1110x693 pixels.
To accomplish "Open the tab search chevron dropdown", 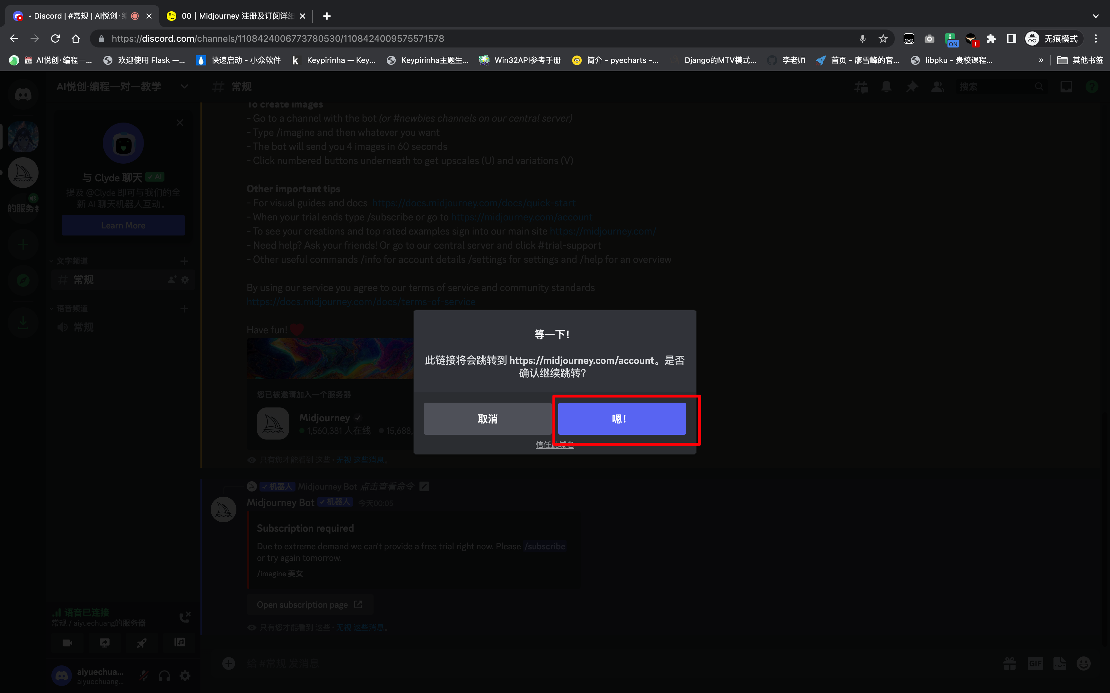I will (x=1096, y=16).
